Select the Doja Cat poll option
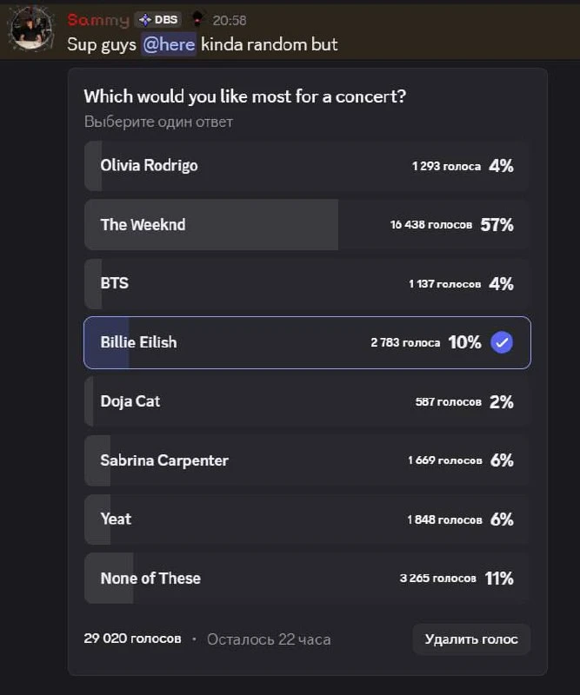This screenshot has height=695, width=580. 307,401
